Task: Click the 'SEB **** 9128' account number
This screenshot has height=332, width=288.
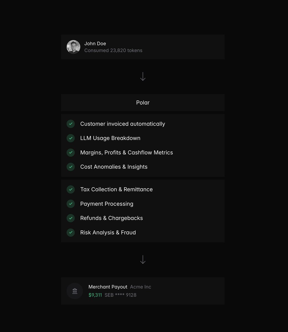Action: pyautogui.click(x=121, y=295)
